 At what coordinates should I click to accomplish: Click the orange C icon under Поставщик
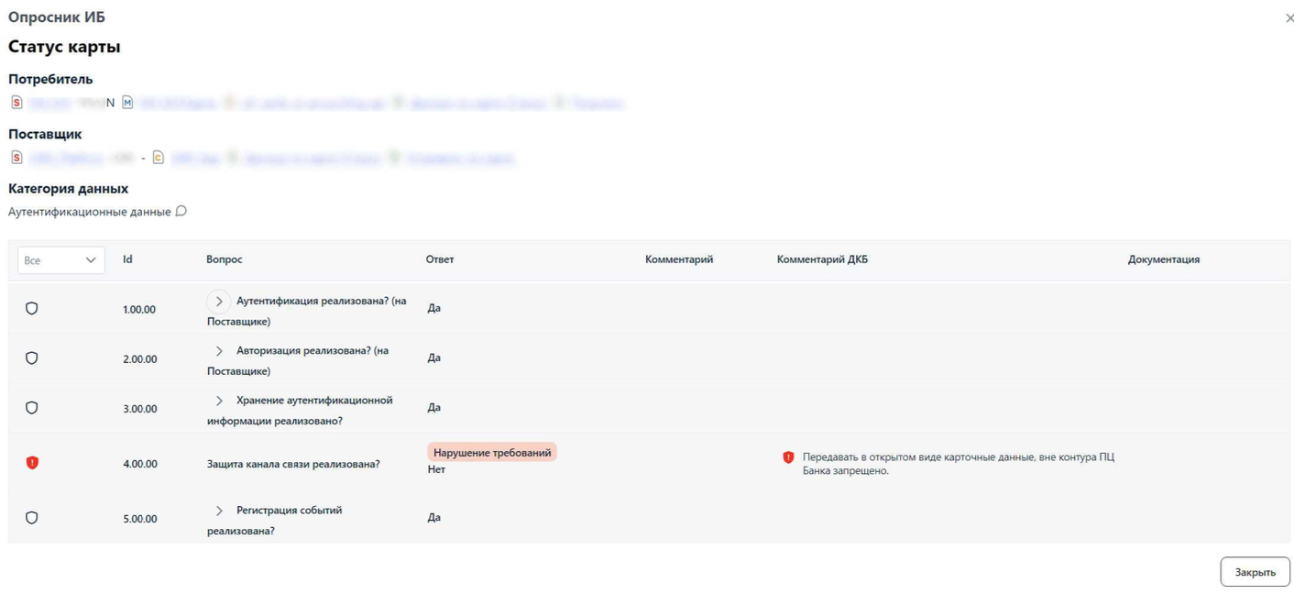coord(158,158)
